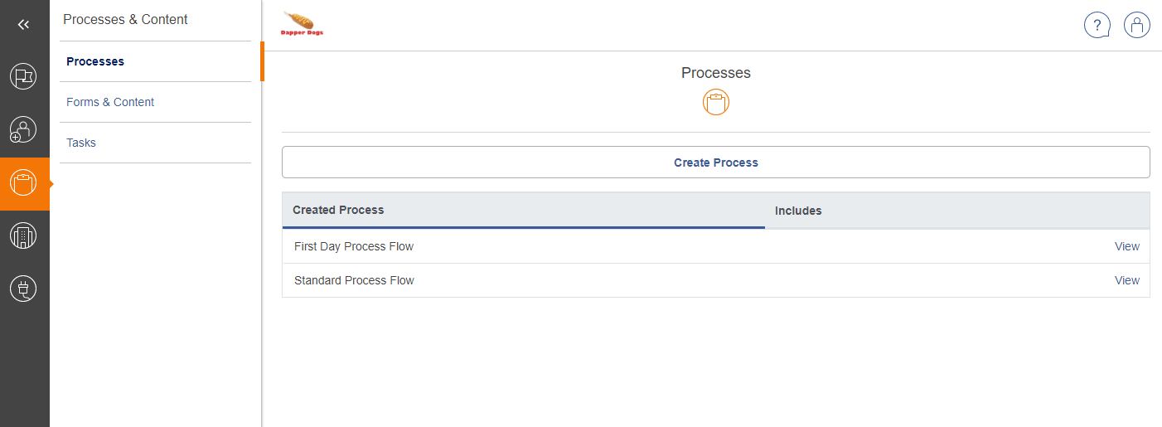Select the First Day Process Flow row name
Viewport: 1162px width, 427px height.
coord(354,246)
